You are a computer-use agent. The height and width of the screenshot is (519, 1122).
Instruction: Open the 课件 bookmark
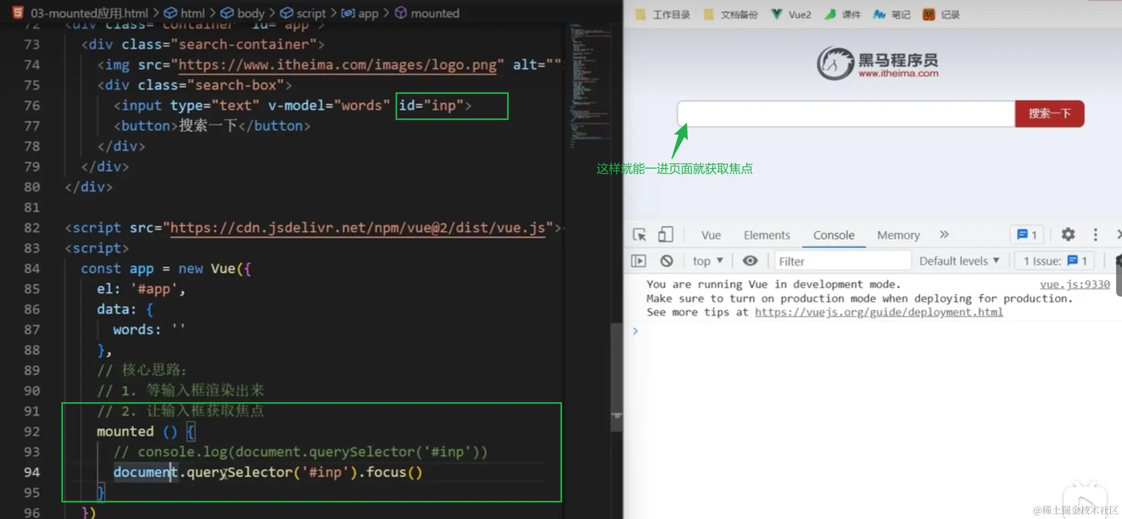pos(843,14)
